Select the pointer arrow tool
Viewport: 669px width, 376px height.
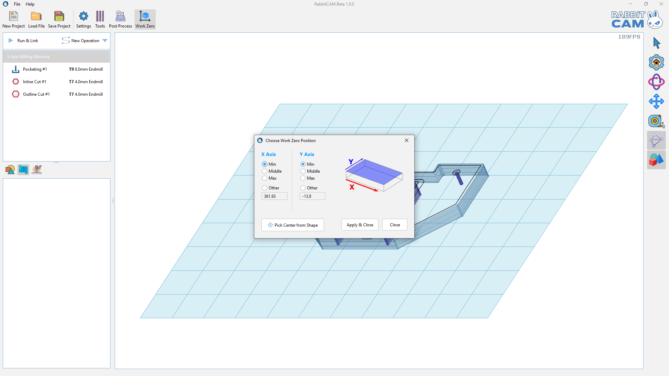pos(656,43)
